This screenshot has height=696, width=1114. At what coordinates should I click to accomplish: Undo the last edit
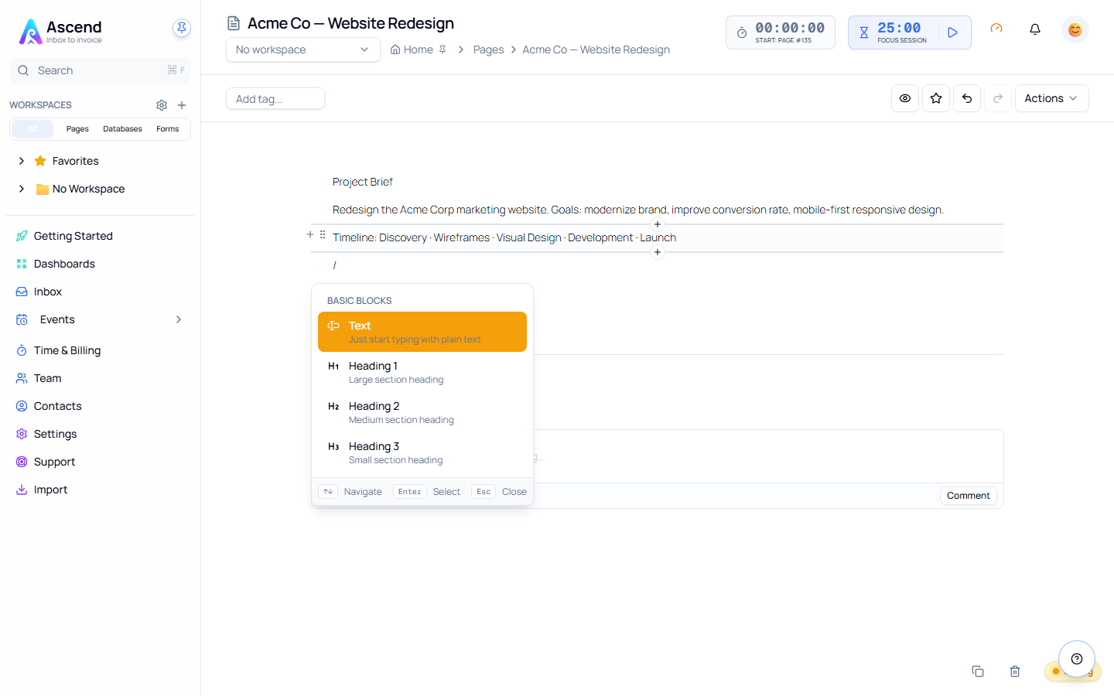967,98
